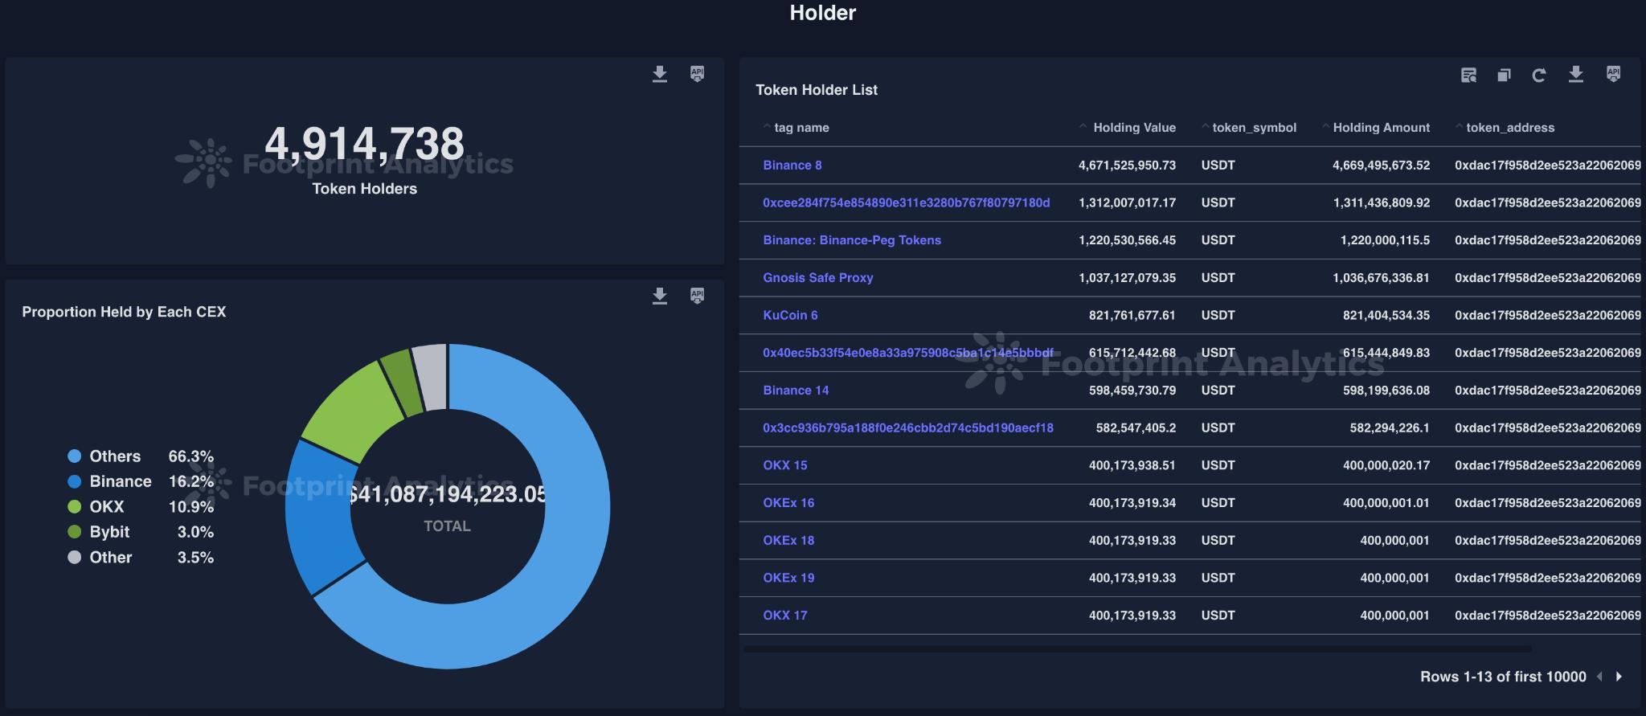Sort table by tag name column

pyautogui.click(x=800, y=128)
